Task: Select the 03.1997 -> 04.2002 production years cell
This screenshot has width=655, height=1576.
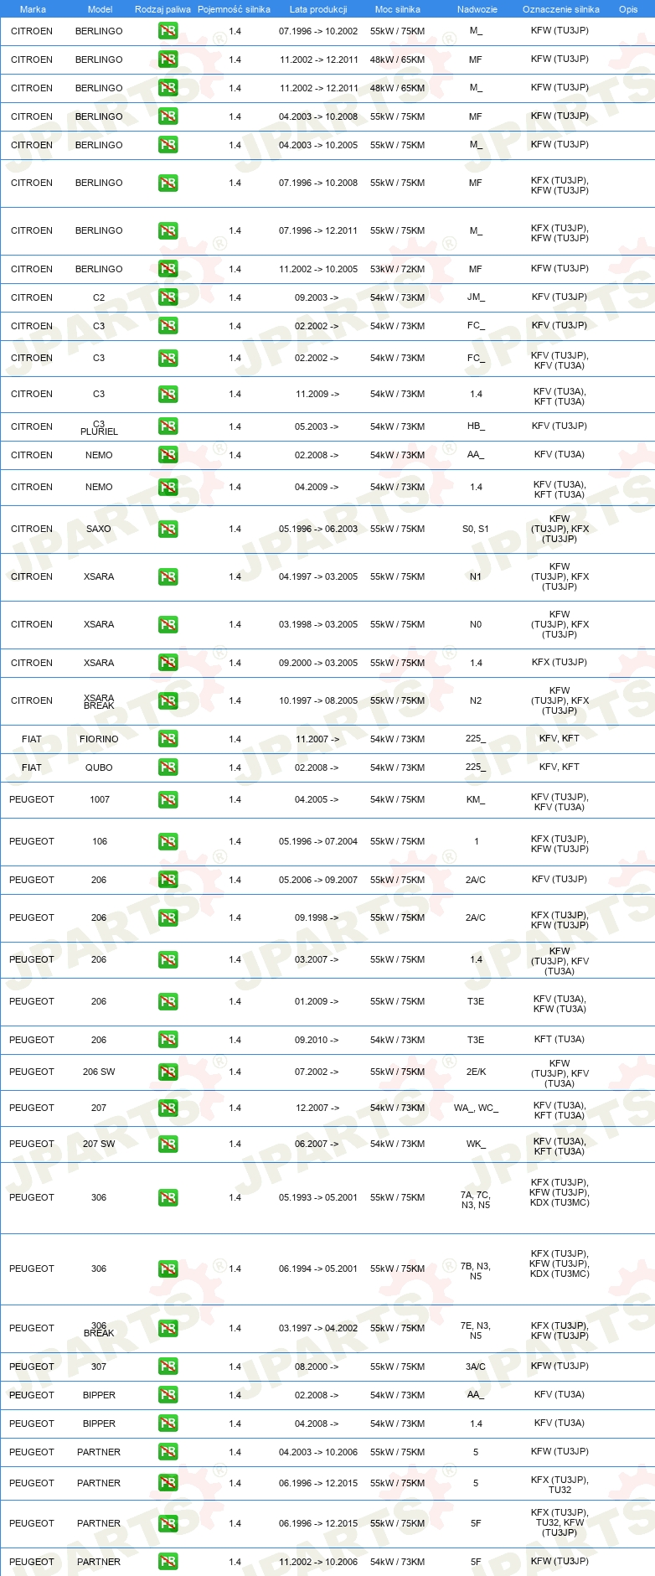Action: point(318,1329)
